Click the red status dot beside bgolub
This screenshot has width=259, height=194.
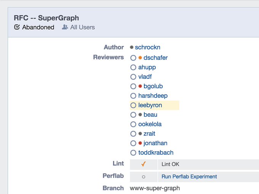(x=140, y=86)
